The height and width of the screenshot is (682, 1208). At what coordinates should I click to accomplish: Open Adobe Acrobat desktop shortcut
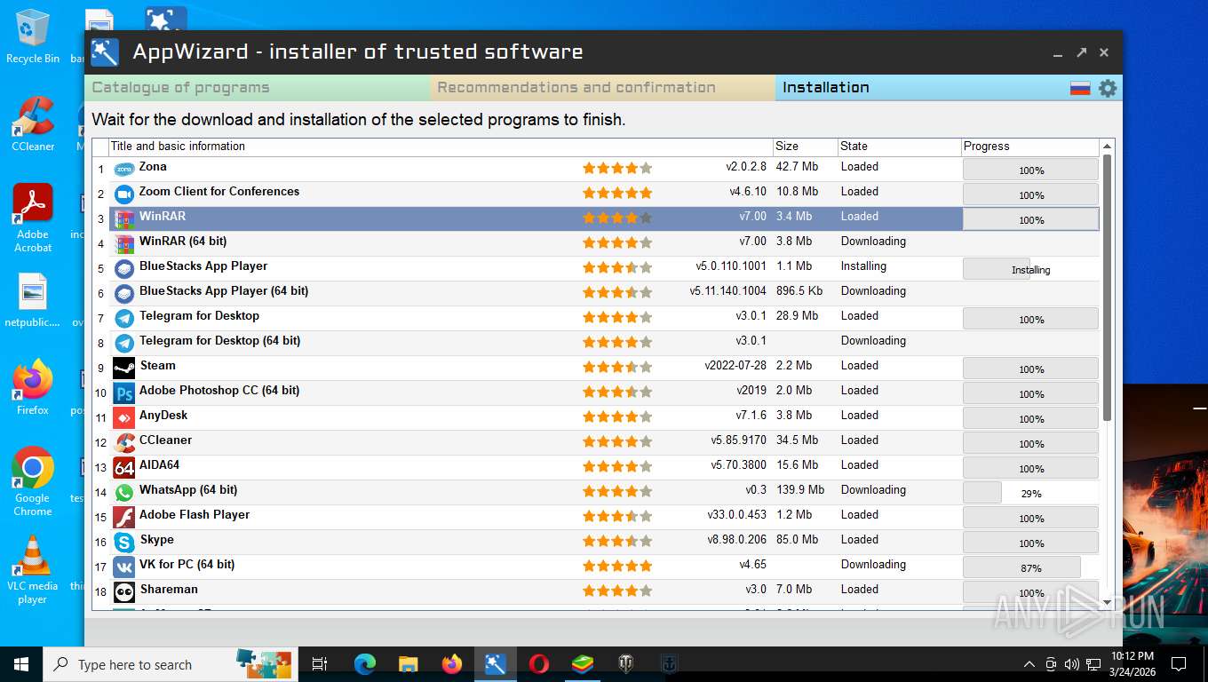click(33, 218)
